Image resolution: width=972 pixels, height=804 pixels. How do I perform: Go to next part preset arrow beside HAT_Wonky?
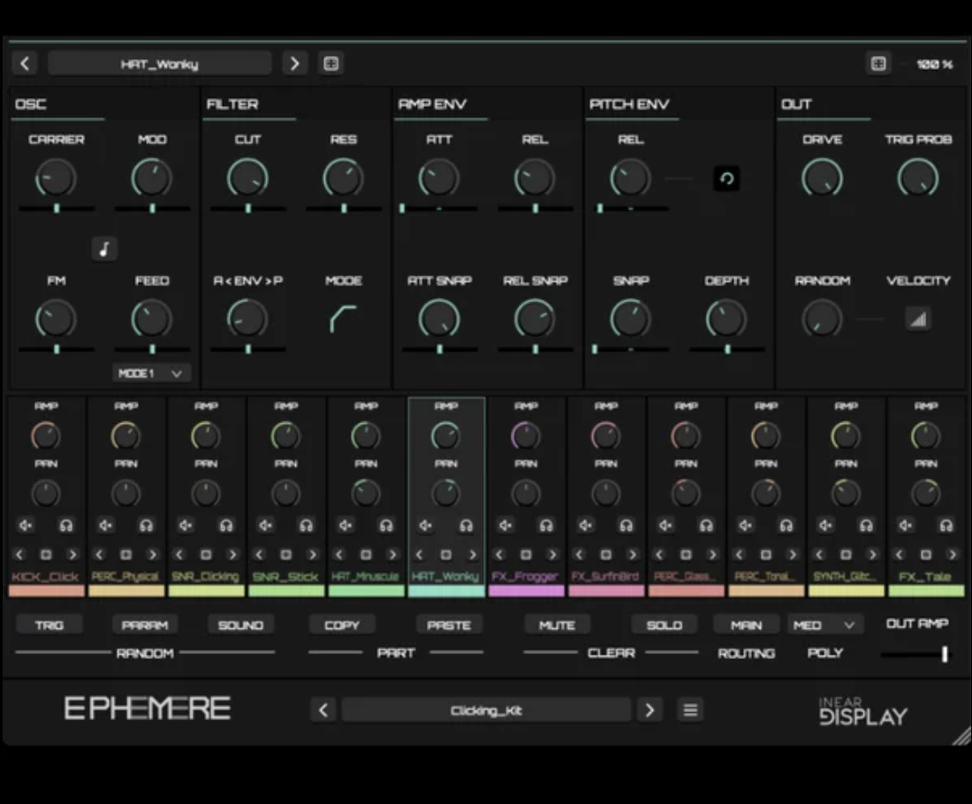coord(294,64)
